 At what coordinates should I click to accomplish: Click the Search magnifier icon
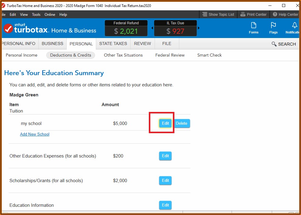[x=274, y=44]
